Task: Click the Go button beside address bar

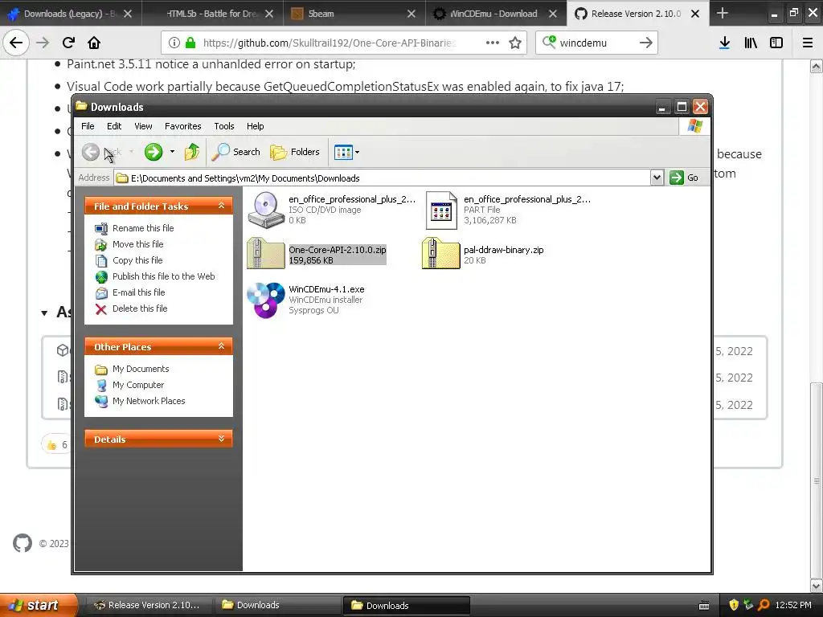Action: click(x=684, y=178)
